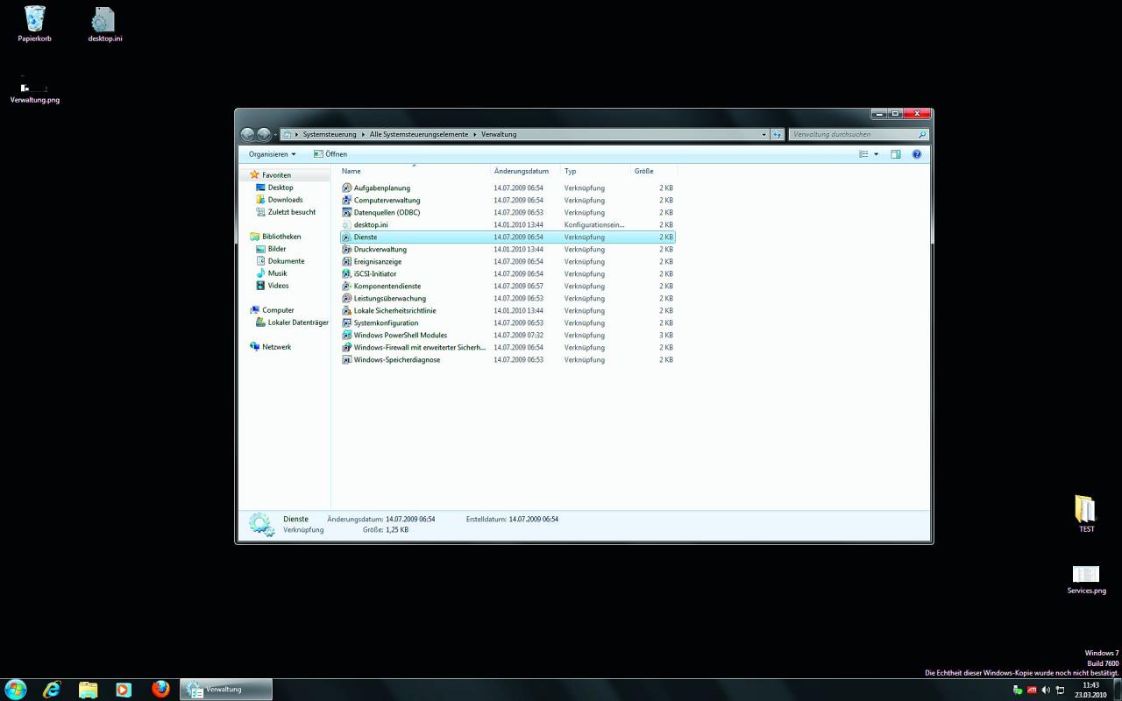Sort by the Typ column header
This screenshot has height=701, width=1122.
[x=596, y=171]
